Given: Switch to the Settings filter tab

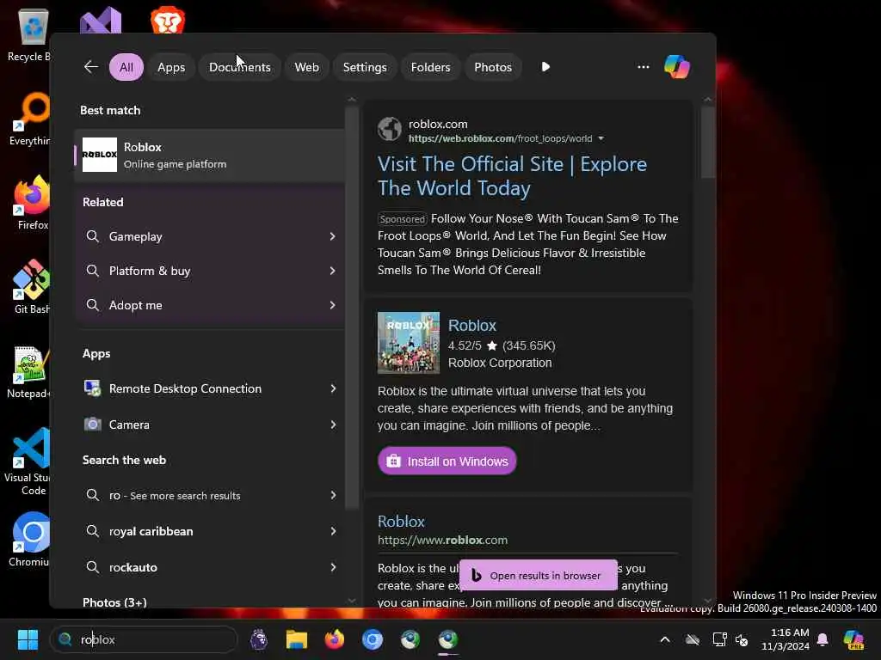Looking at the screenshot, I should pyautogui.click(x=365, y=67).
